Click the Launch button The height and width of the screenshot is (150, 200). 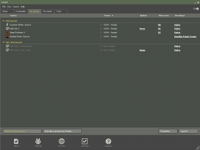(x=188, y=131)
